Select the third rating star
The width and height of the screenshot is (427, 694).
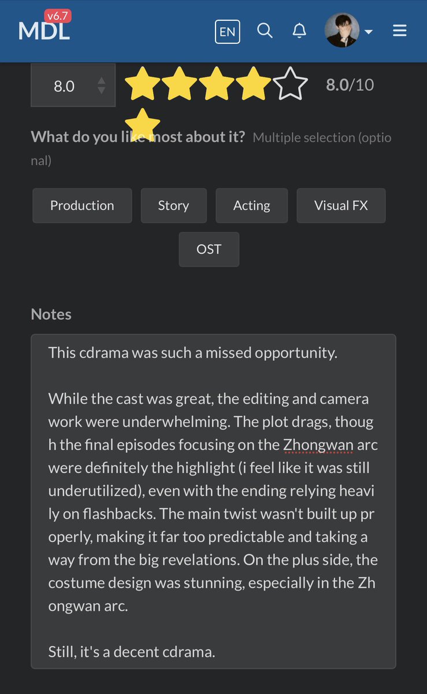tap(216, 85)
